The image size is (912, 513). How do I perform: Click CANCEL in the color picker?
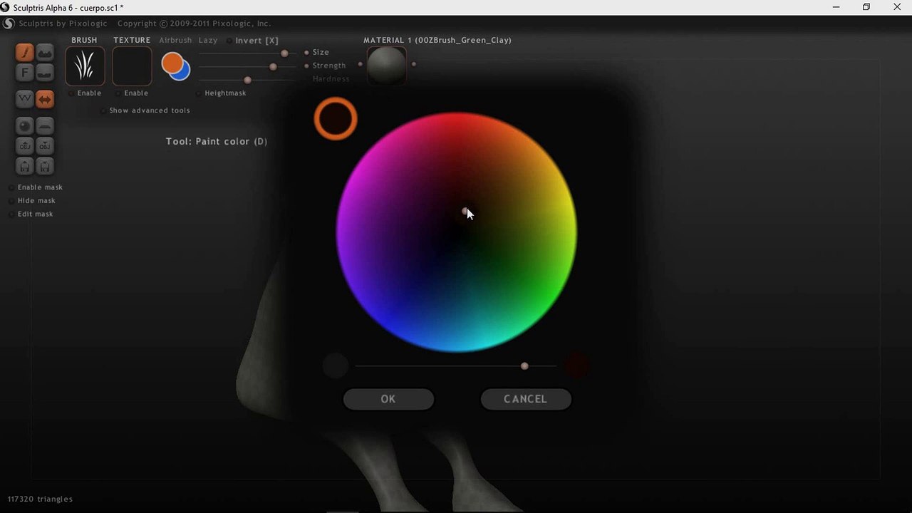click(x=526, y=399)
